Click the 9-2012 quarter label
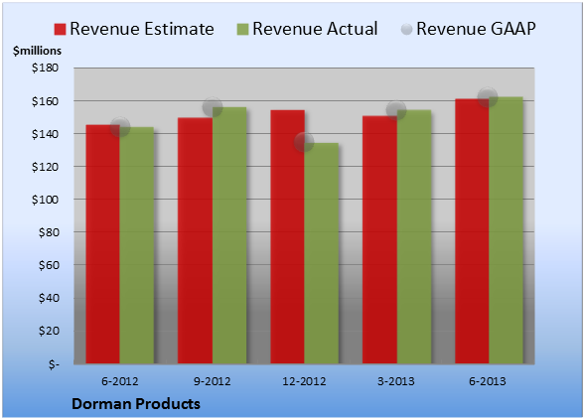Viewport: 584px width, 419px height. pyautogui.click(x=213, y=381)
